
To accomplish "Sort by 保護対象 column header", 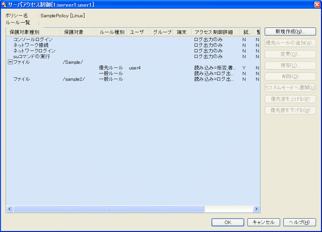I will (78, 32).
